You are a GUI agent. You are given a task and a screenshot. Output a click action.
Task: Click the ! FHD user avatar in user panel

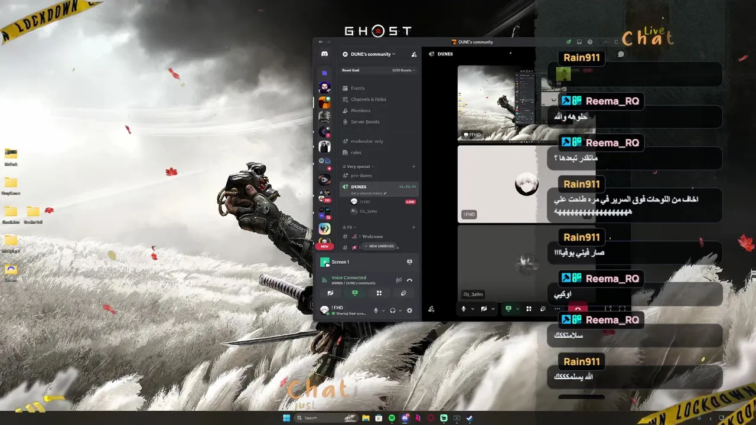tap(324, 310)
